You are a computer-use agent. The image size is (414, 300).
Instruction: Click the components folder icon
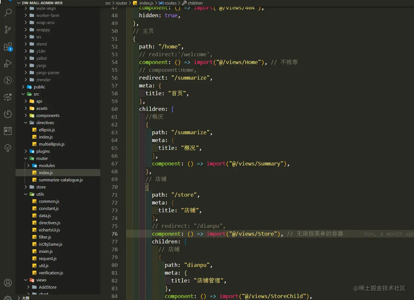point(32,115)
